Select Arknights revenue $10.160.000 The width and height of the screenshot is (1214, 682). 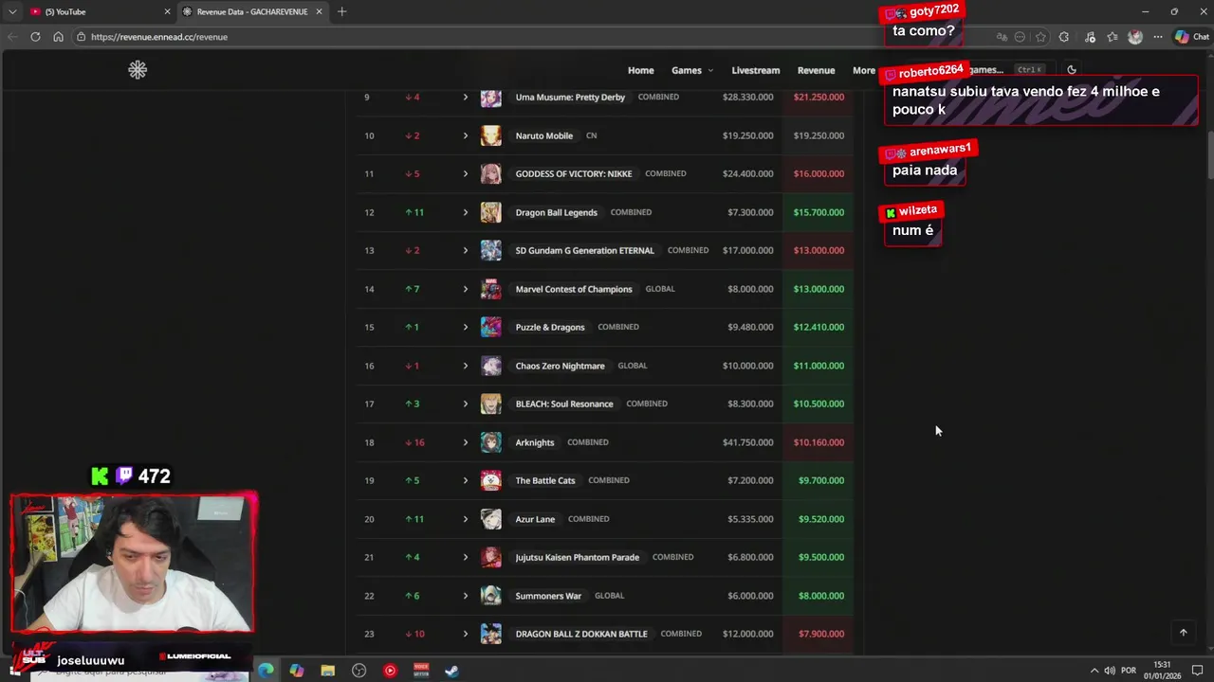point(819,442)
